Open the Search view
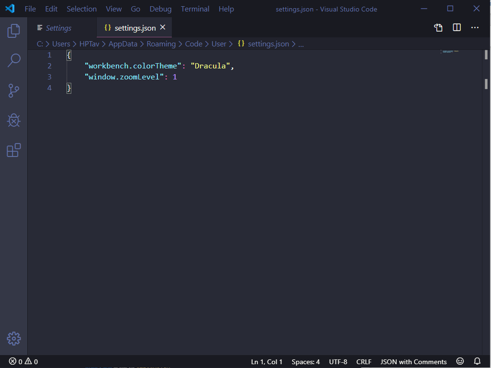 13,60
